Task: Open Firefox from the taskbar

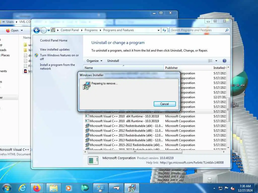Action: (37, 188)
